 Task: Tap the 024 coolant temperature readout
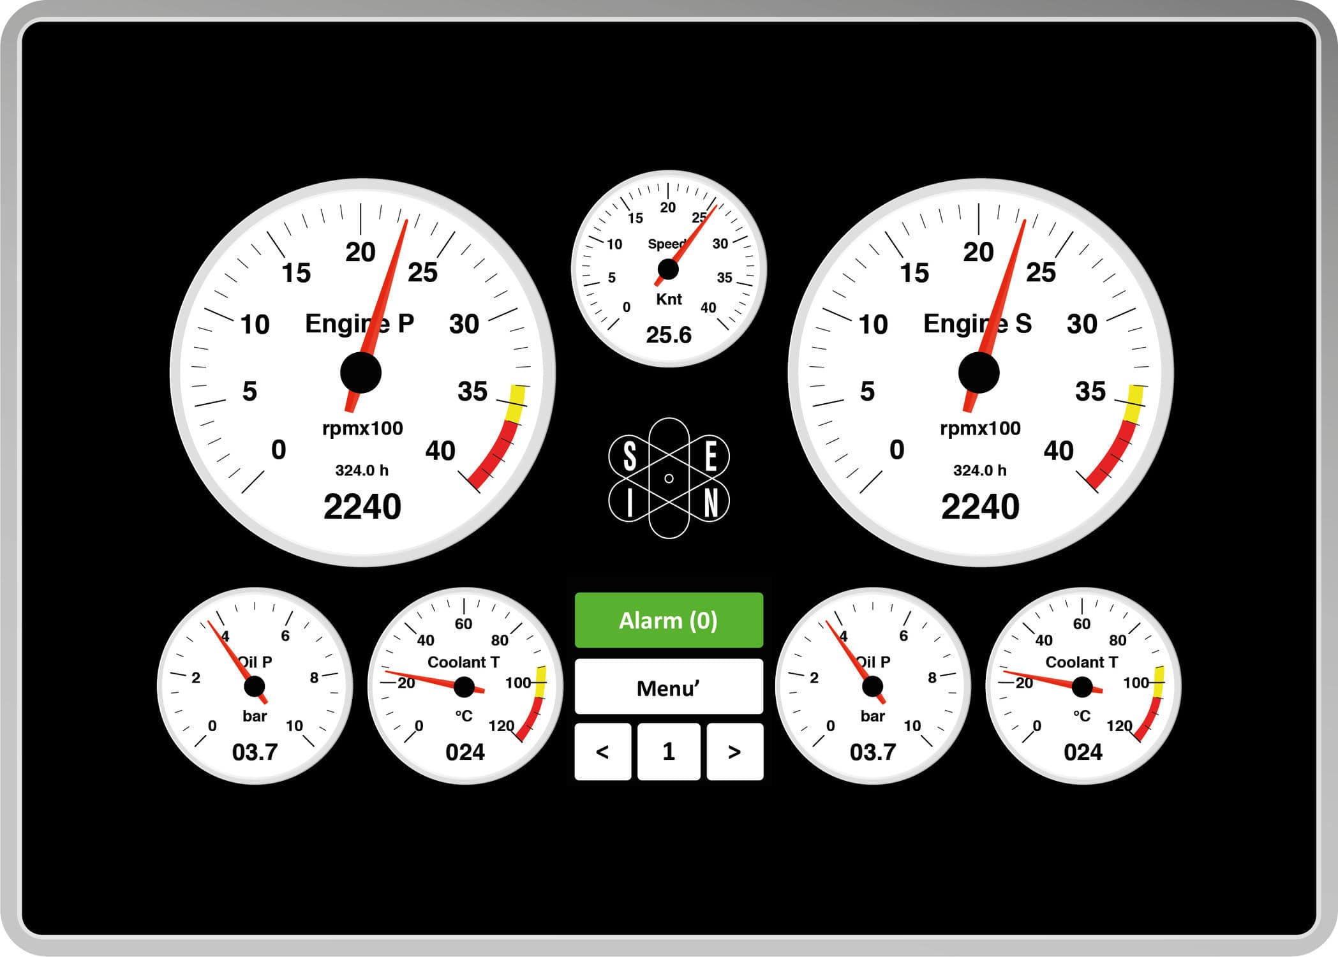(x=466, y=753)
